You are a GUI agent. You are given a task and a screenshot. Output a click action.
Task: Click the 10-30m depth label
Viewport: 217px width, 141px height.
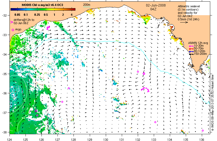[x=199, y=46]
